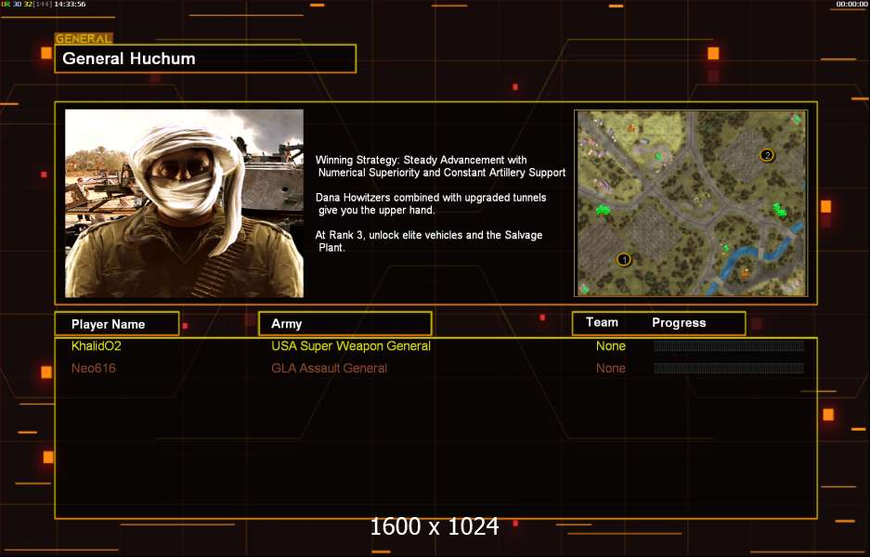
Task: Click the green dollar sign icon beside the river
Action: click(x=725, y=248)
